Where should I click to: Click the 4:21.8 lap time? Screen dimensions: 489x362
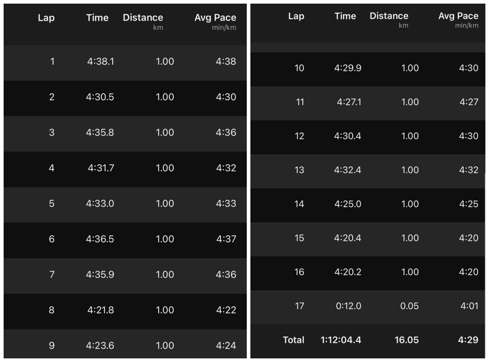(x=101, y=310)
